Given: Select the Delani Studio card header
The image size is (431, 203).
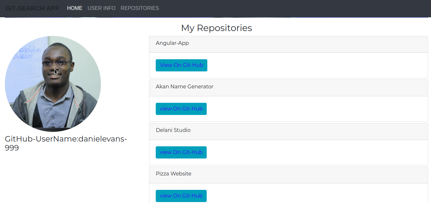Looking at the screenshot, I should pyautogui.click(x=288, y=132).
